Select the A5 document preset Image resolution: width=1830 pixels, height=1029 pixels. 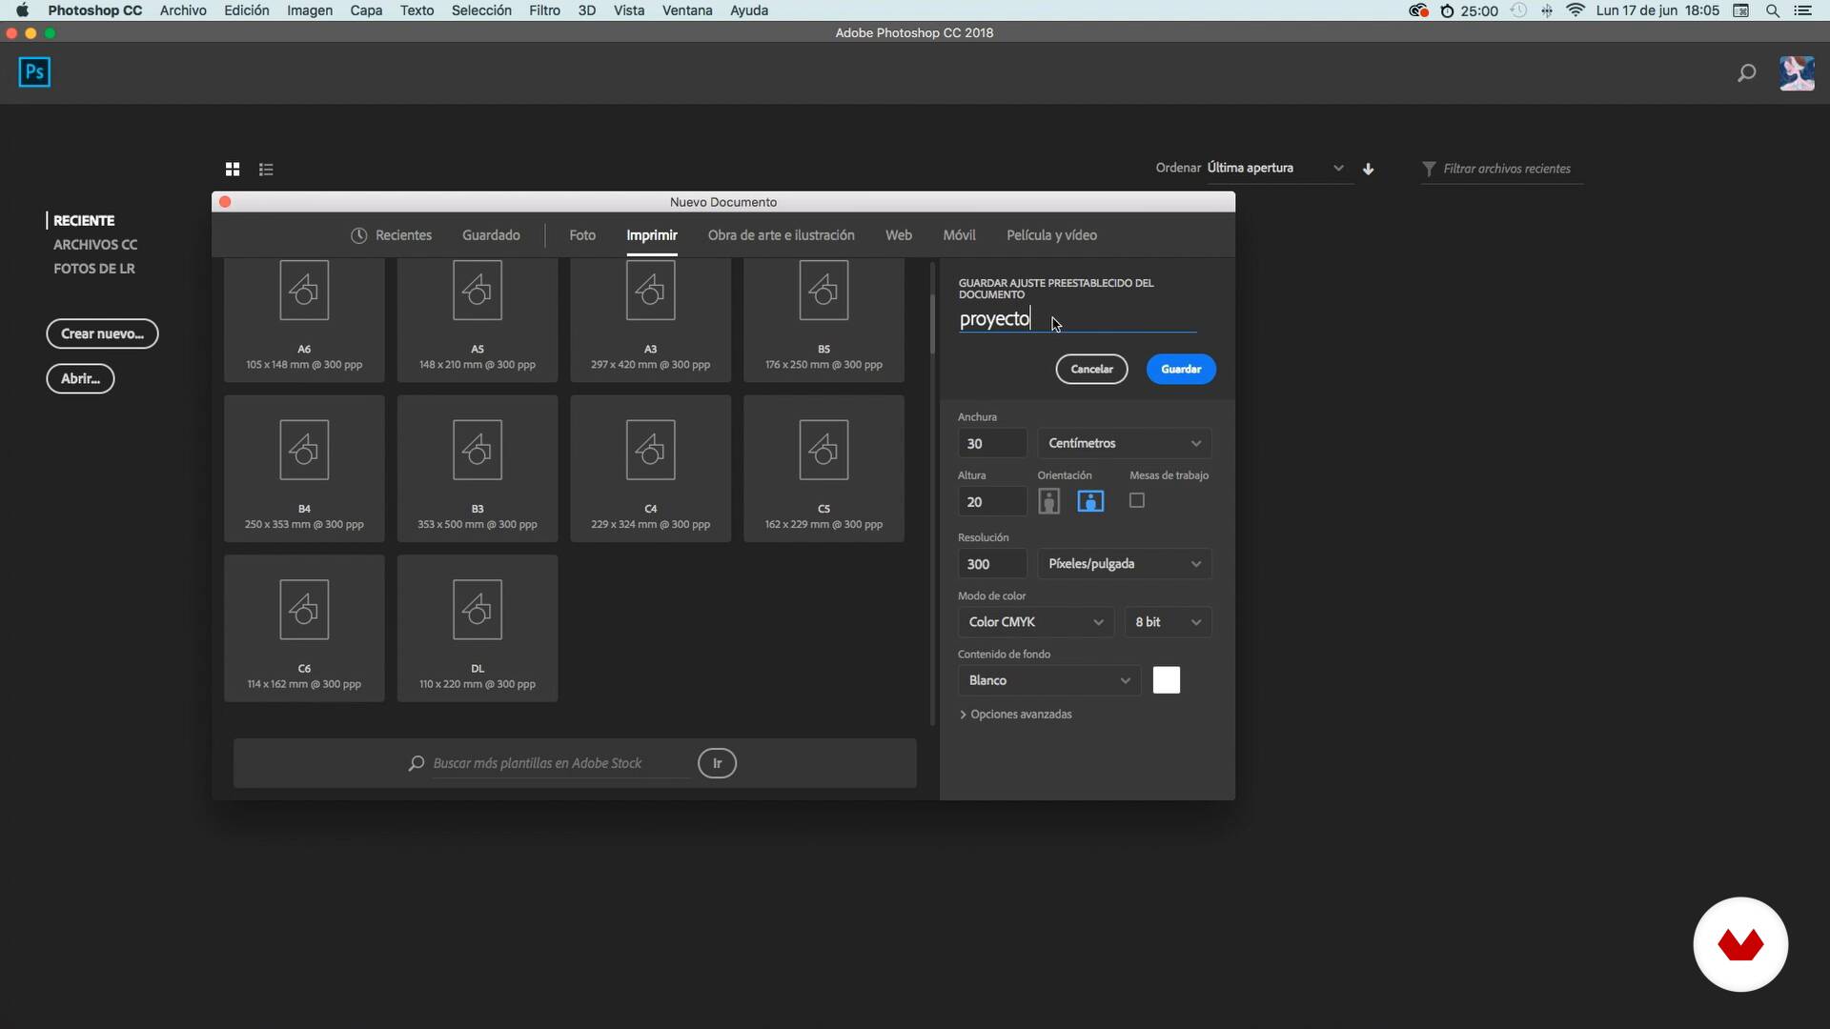pyautogui.click(x=478, y=318)
